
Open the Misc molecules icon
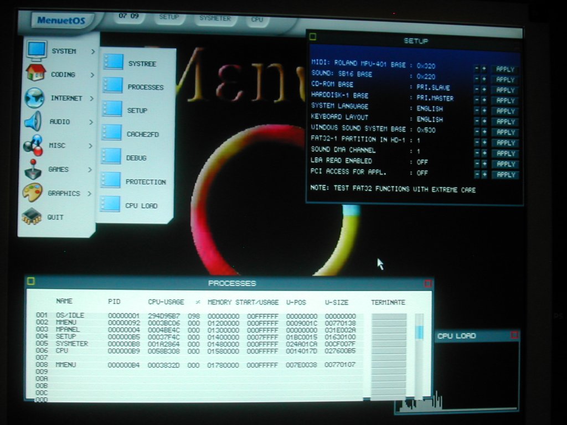(33, 146)
